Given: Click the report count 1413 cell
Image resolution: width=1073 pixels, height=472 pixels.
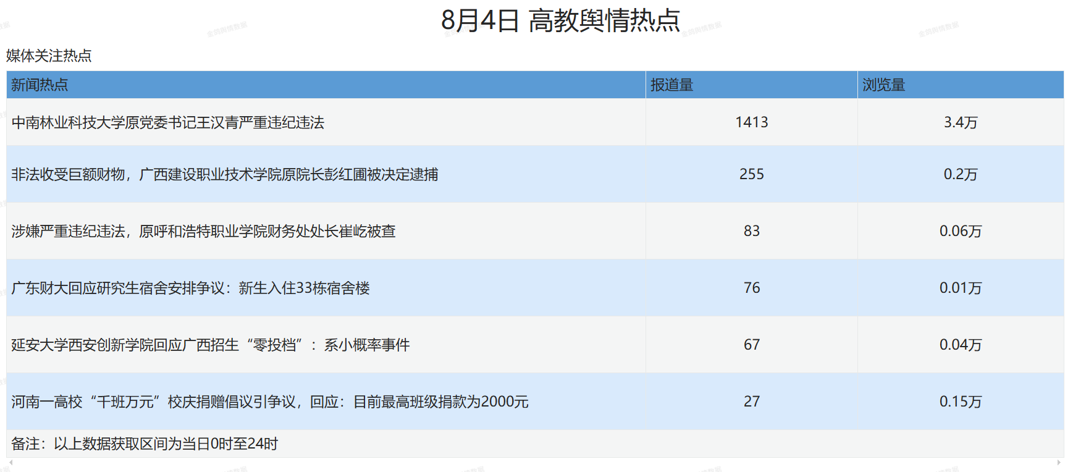Looking at the screenshot, I should click(751, 122).
